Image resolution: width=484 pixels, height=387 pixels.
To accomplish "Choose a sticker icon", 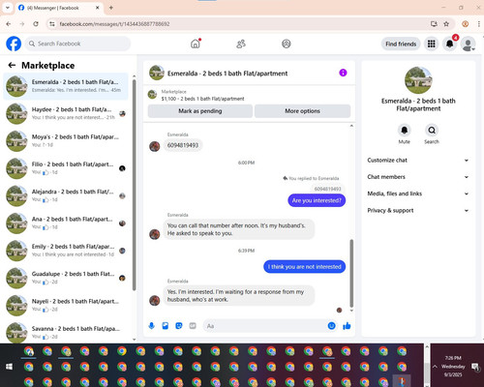I will (x=179, y=326).
